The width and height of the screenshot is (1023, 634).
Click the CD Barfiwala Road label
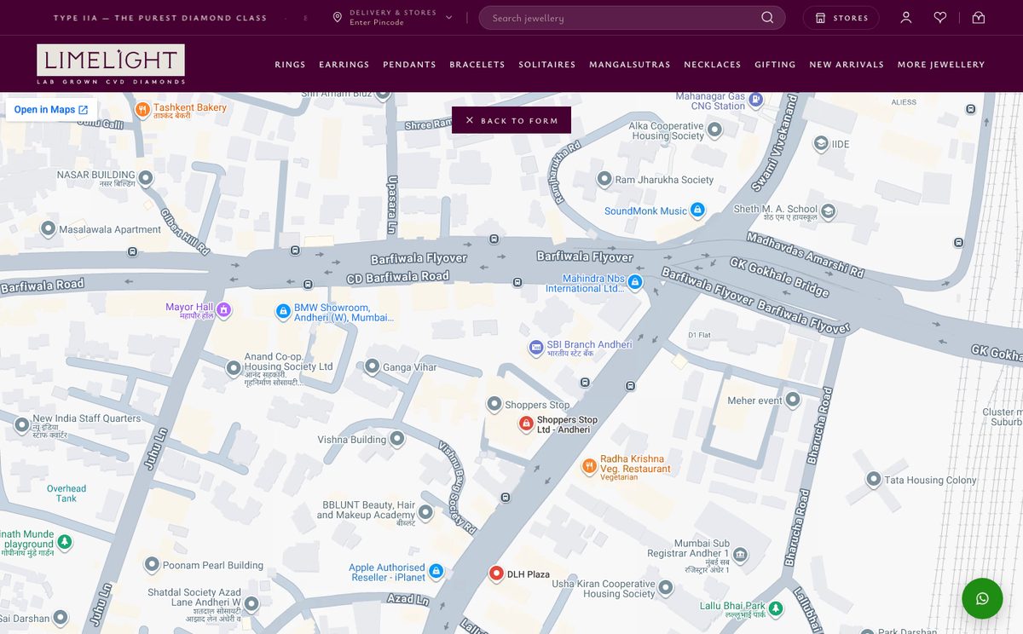click(398, 277)
